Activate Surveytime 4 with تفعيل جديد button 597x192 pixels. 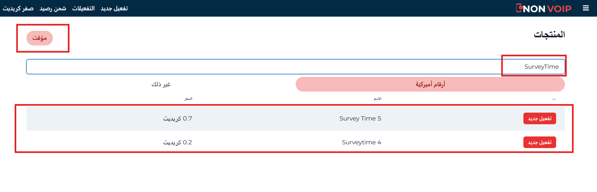pos(539,142)
